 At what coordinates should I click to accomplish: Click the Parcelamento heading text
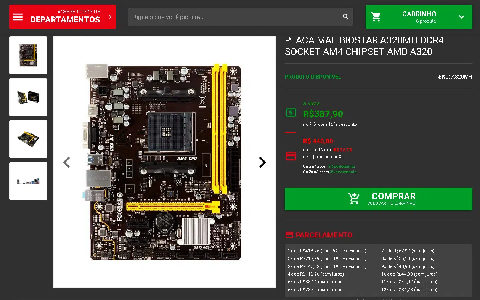tap(324, 235)
